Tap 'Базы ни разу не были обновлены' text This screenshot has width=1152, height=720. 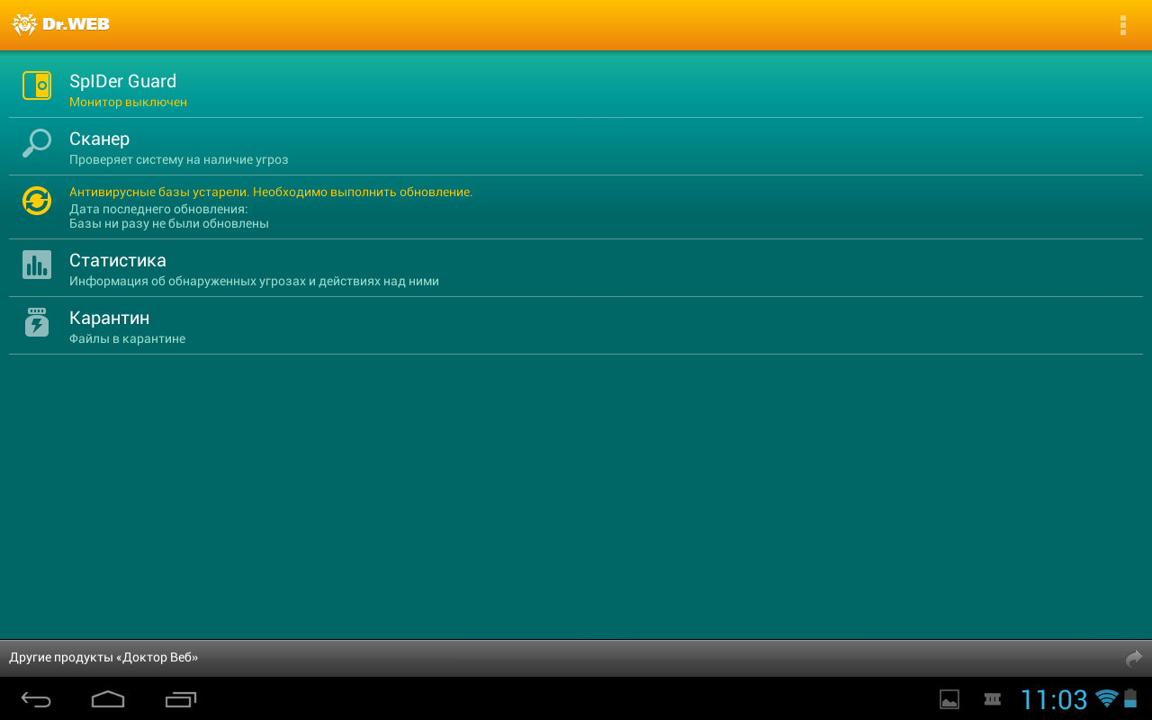(169, 224)
